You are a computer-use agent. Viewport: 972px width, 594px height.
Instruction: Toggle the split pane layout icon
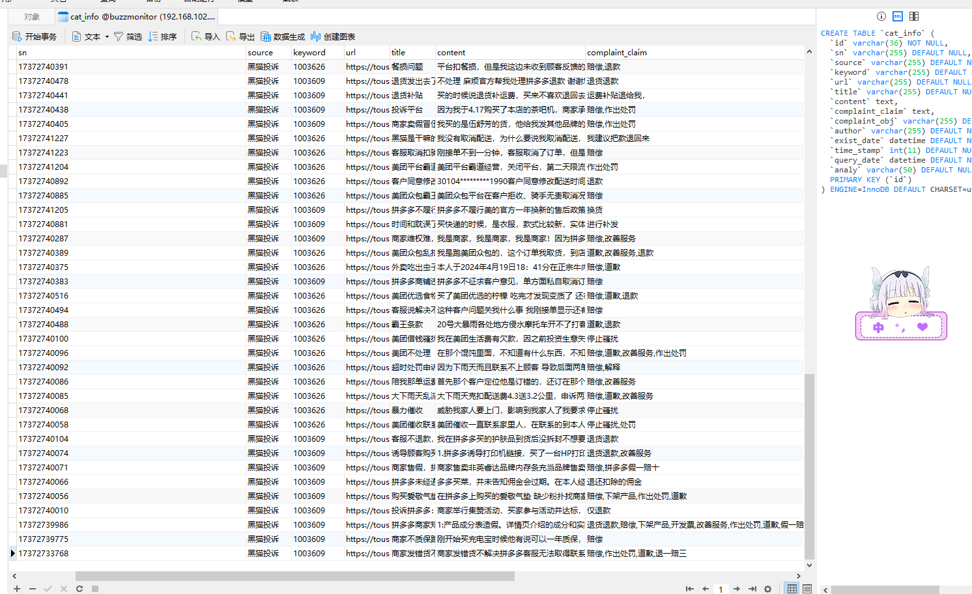pyautogui.click(x=914, y=16)
